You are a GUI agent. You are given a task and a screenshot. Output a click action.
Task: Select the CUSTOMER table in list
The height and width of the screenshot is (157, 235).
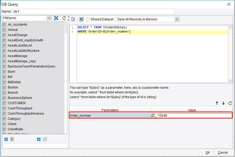[x=16, y=103]
